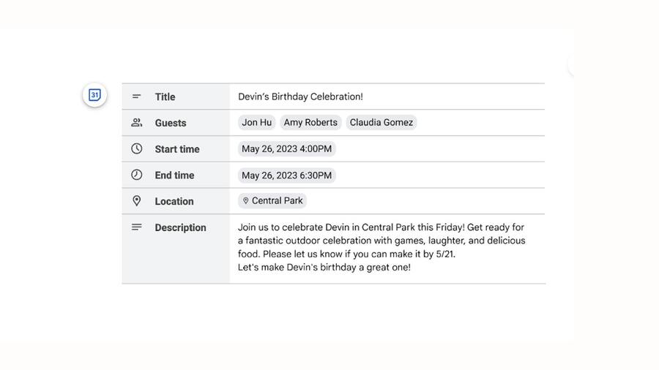Click the Google Calendar icon button
The image size is (659, 370).
pos(94,95)
